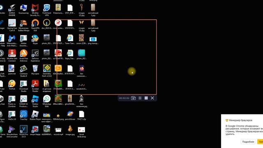Launch Roblox Player

coord(35,116)
